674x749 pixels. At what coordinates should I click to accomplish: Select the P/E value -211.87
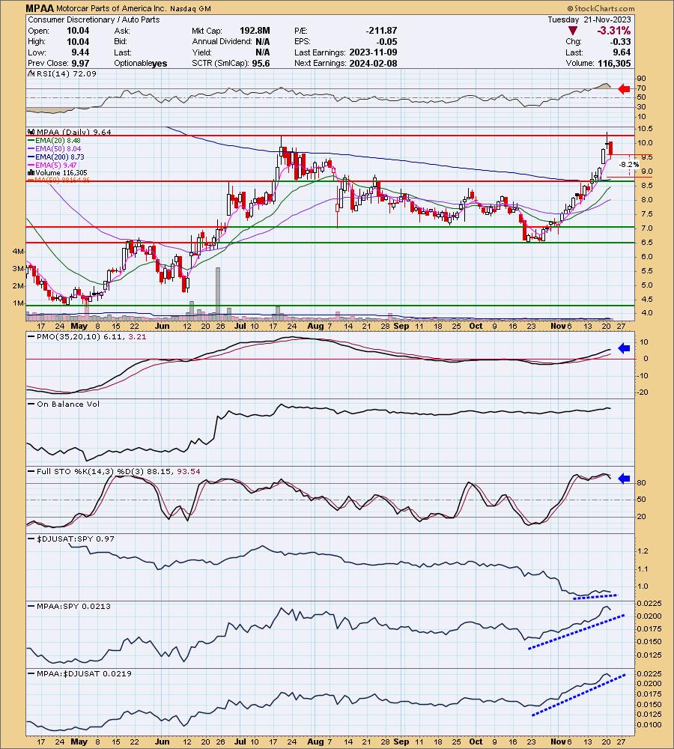(x=381, y=31)
